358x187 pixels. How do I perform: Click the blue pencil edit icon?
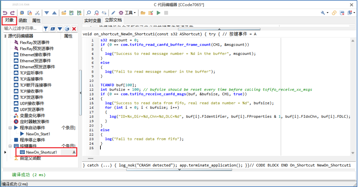pyautogui.click(x=113, y=13)
